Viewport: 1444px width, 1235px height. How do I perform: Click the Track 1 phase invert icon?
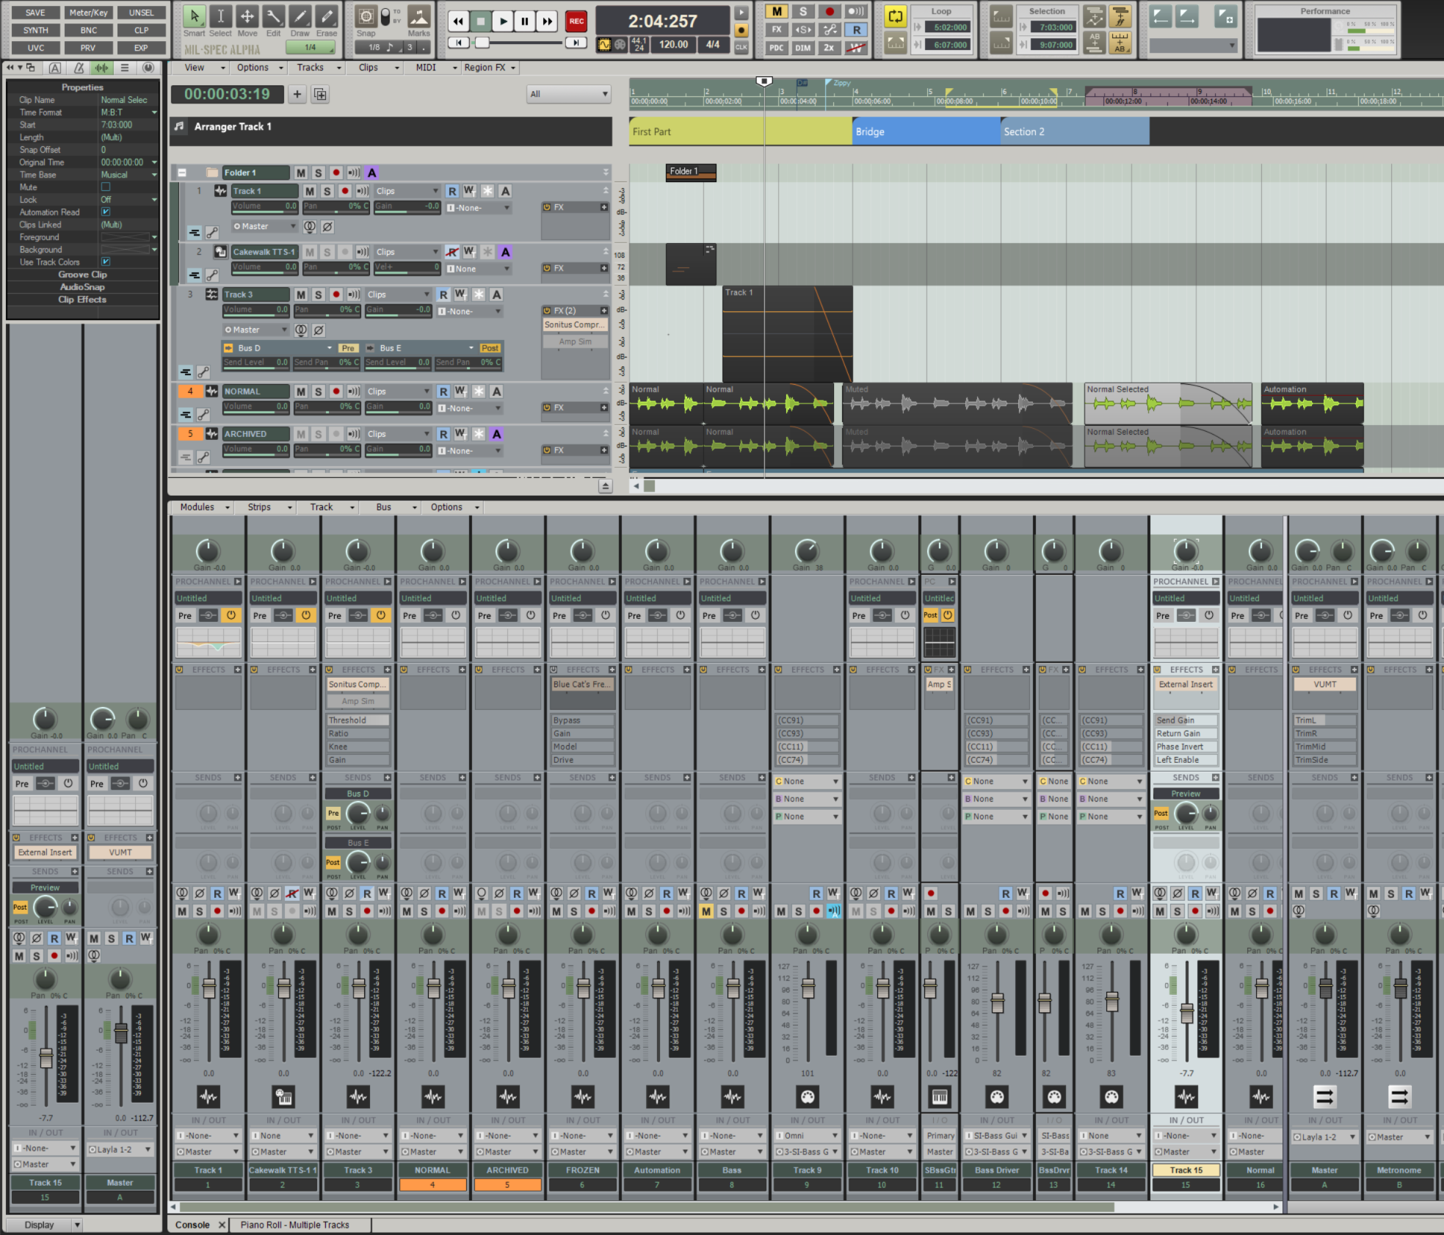click(328, 226)
